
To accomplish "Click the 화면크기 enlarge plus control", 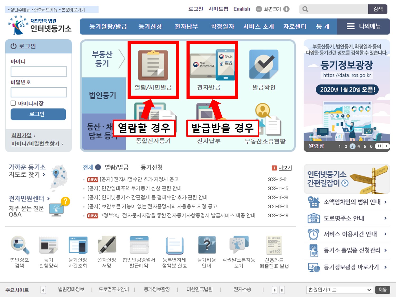I will pos(286,9).
